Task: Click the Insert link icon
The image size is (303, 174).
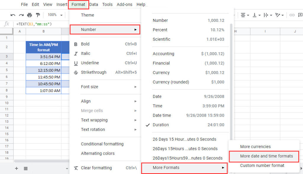Action: click(x=292, y=15)
